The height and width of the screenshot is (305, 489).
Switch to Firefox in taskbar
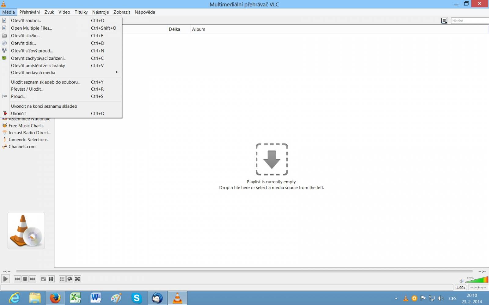click(x=55, y=298)
